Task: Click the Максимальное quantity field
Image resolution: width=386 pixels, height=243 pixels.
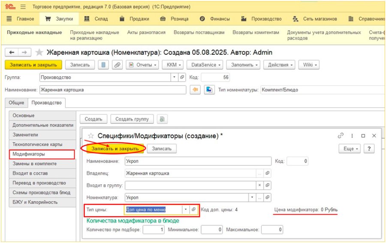Action: point(272,230)
